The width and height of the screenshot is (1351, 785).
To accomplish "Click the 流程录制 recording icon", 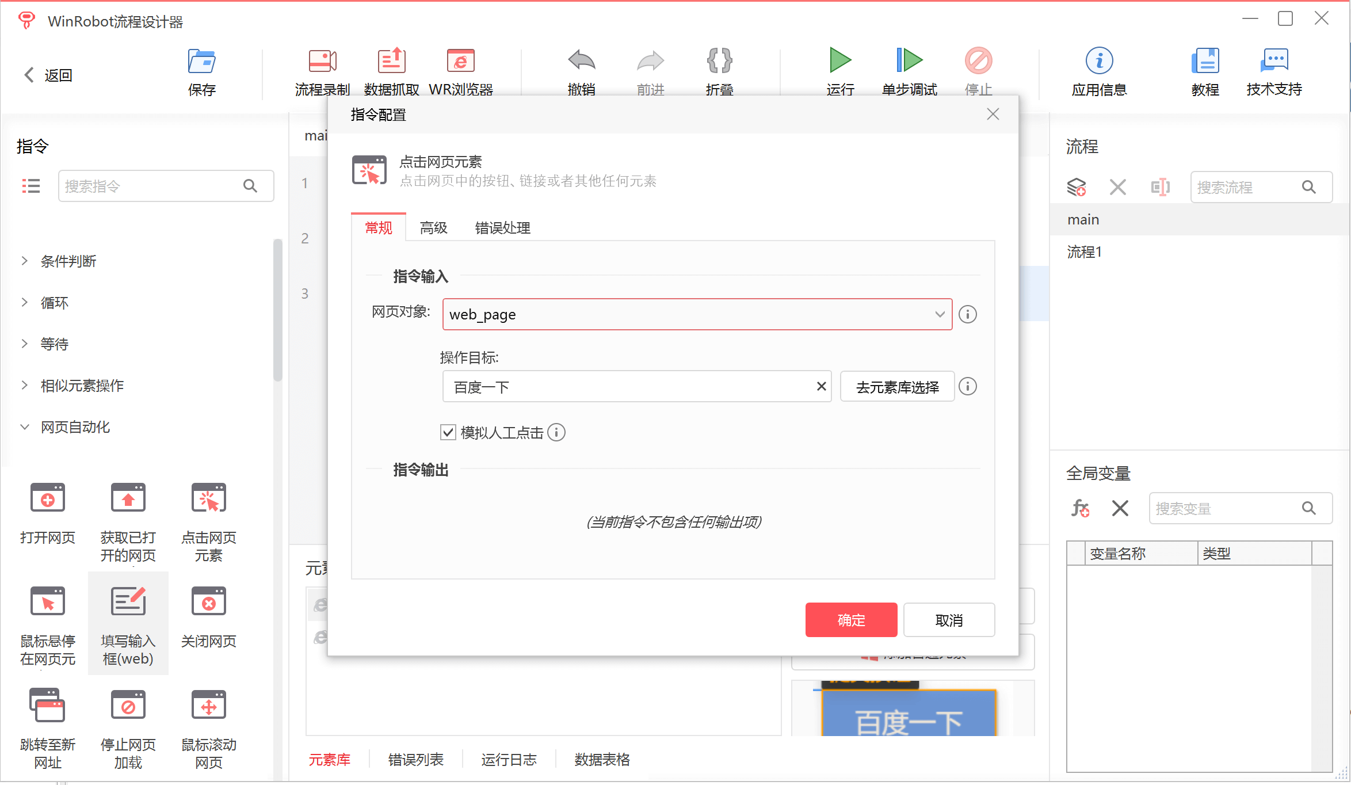I will pyautogui.click(x=322, y=61).
